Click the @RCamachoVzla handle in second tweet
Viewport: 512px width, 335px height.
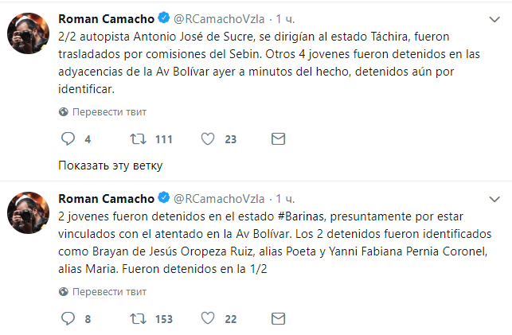(x=219, y=197)
